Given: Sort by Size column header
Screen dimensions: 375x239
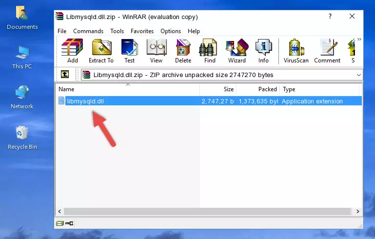Looking at the screenshot, I should (x=218, y=89).
